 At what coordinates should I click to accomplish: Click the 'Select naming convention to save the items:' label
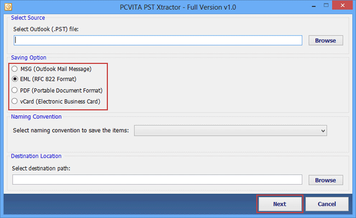pyautogui.click(x=71, y=131)
